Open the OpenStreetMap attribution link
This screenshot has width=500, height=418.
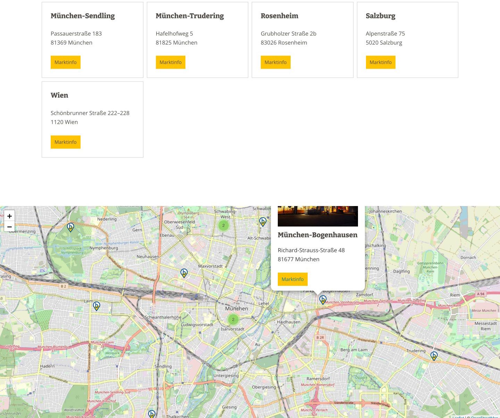click(485, 416)
